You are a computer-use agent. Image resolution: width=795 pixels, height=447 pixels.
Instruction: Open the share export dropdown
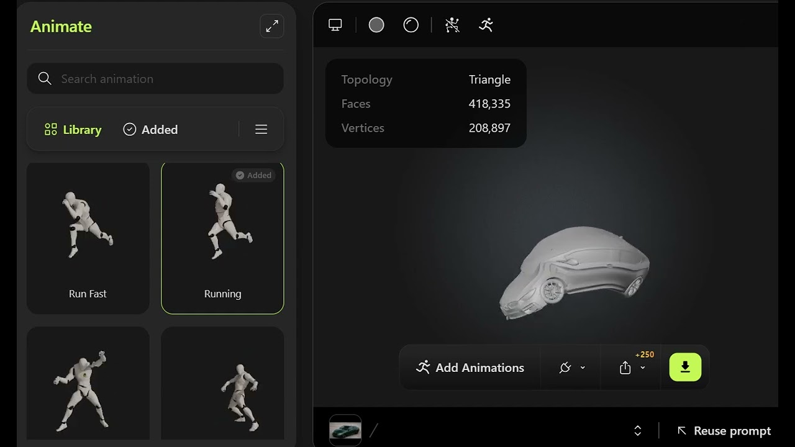(x=633, y=368)
